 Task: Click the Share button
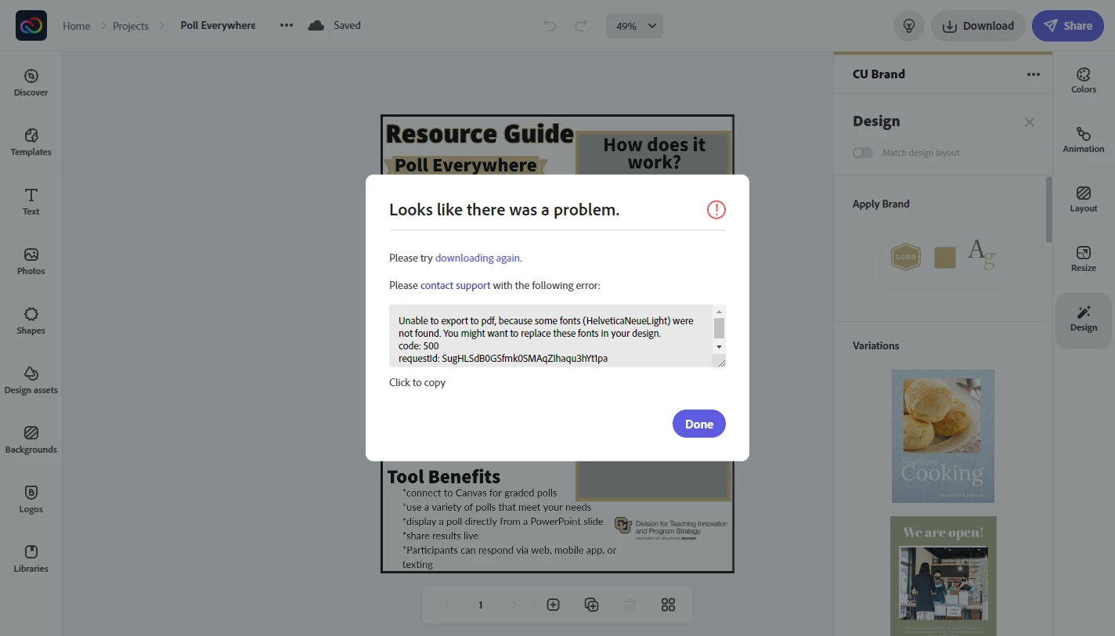(x=1068, y=26)
